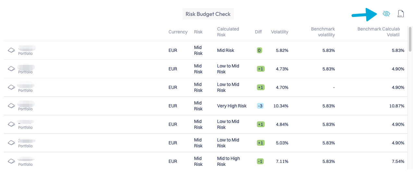This screenshot has width=415, height=172.
Task: Click the green 0 diff badge
Action: coord(259,50)
